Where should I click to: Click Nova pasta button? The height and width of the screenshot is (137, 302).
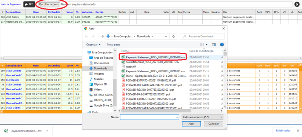[114, 44]
